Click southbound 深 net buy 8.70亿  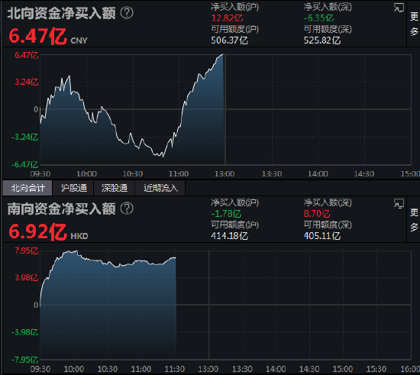point(317,214)
